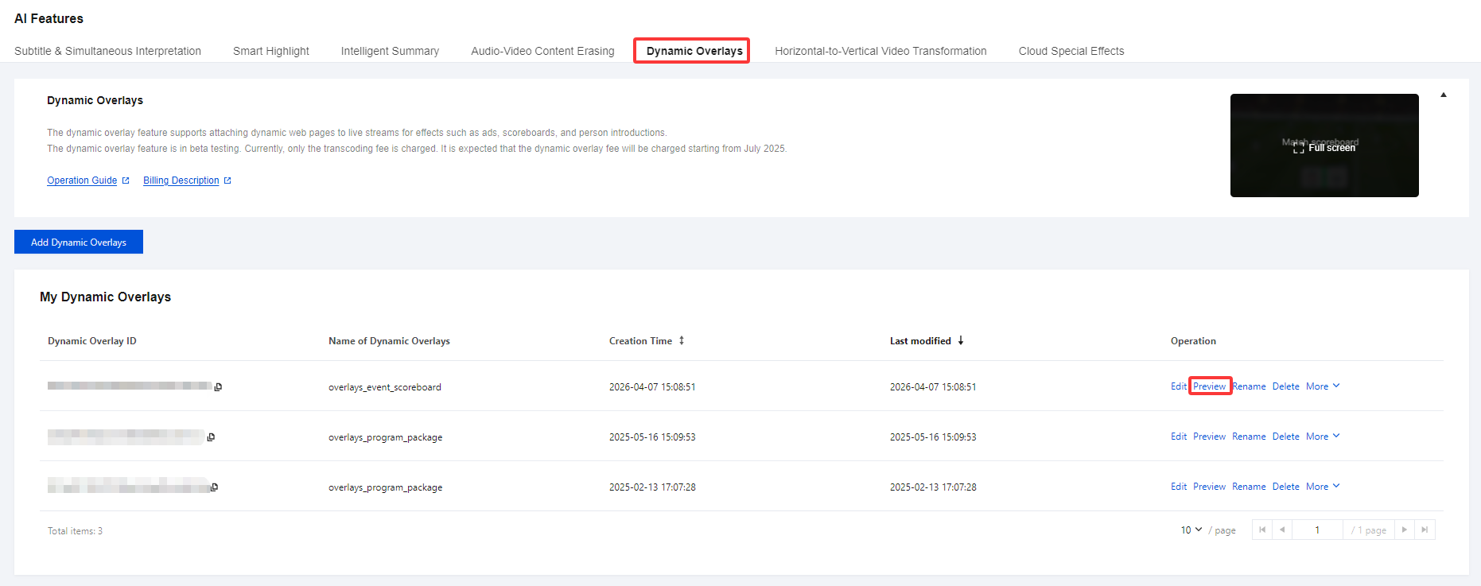Sort table by Creation Time

pyautogui.click(x=682, y=341)
